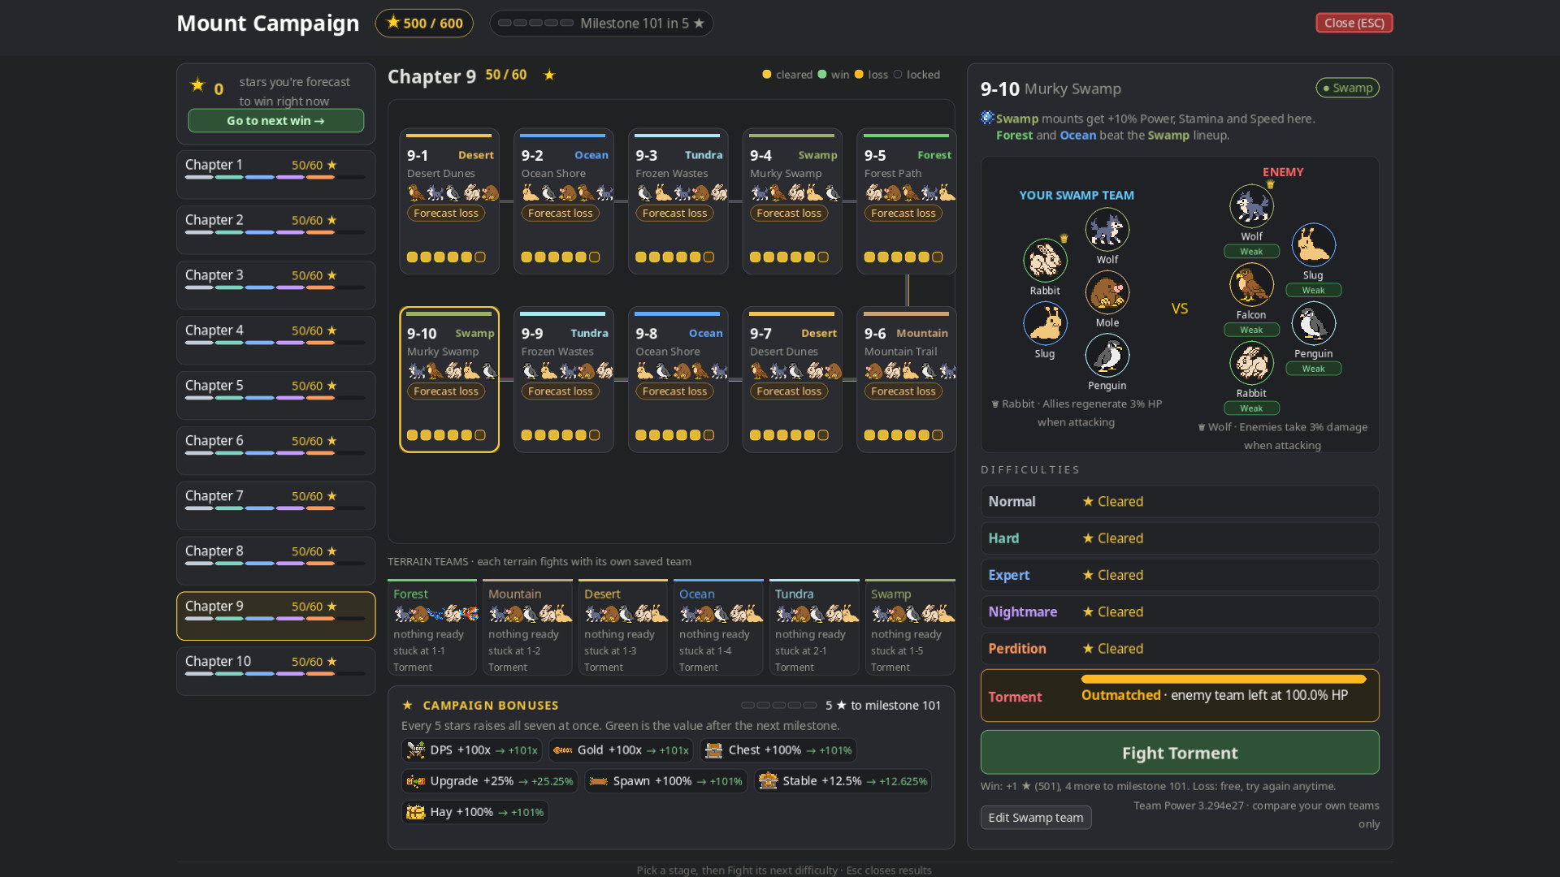Click the Fight Torment button

tap(1180, 753)
